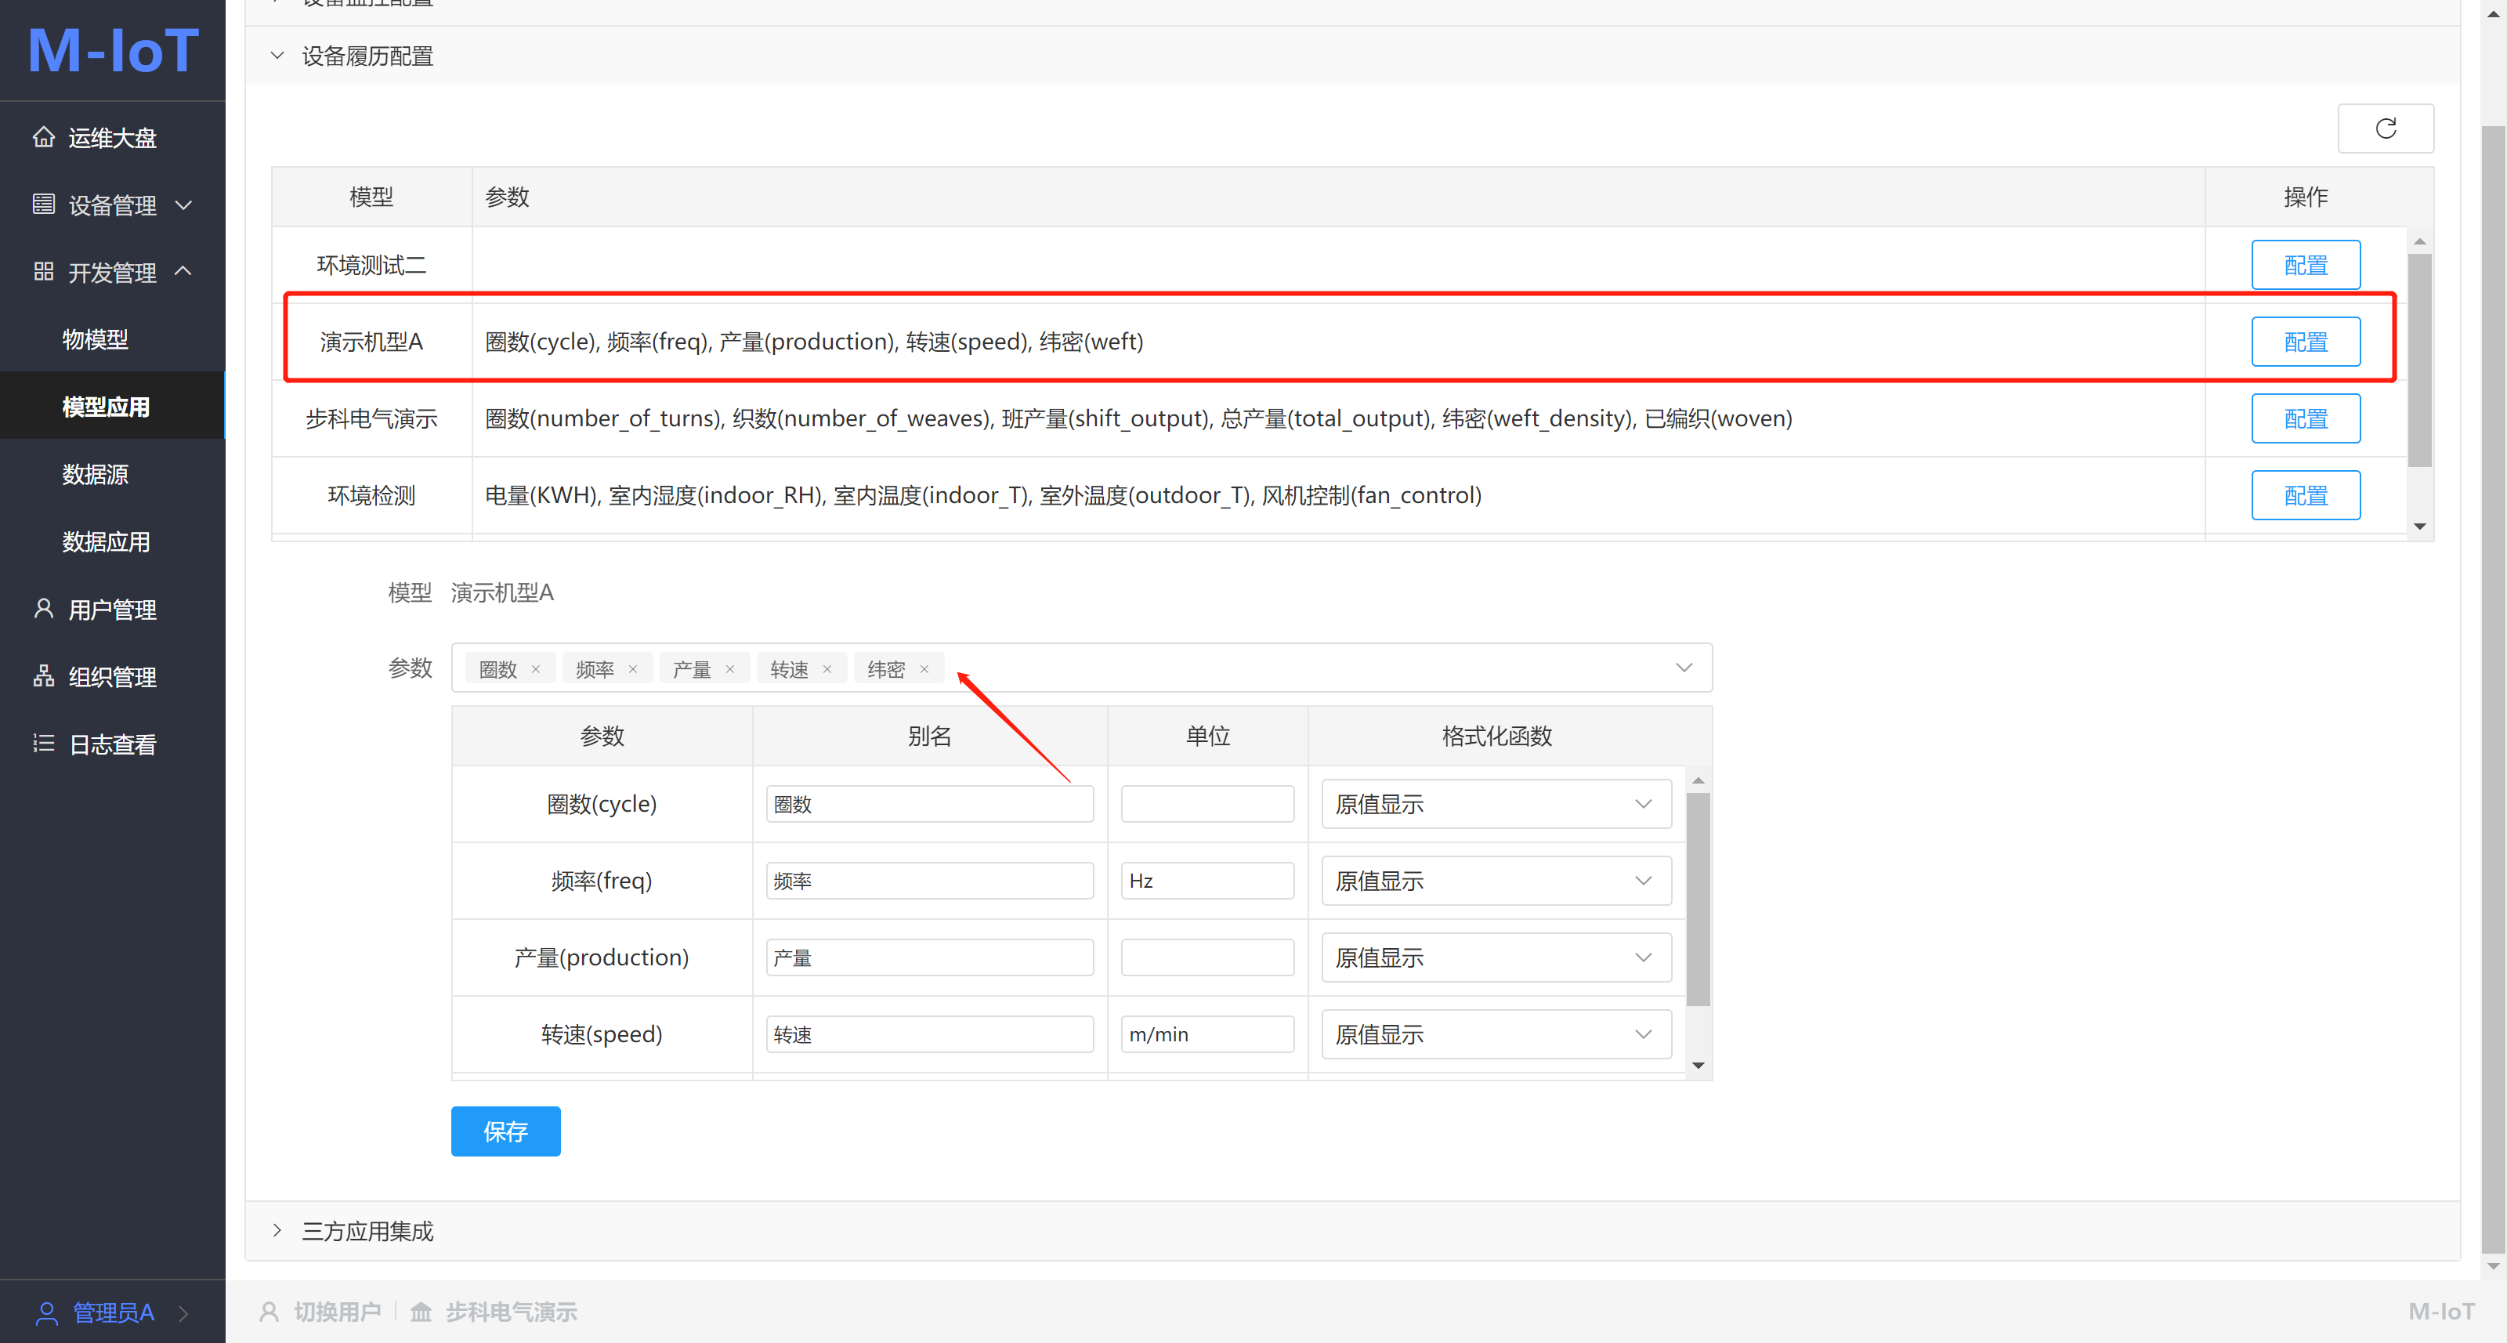
Task: Remove the 转速 tag from the parameters
Action: coord(827,670)
